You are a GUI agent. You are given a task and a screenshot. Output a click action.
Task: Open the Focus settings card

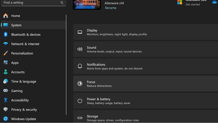pyautogui.click(x=145, y=84)
